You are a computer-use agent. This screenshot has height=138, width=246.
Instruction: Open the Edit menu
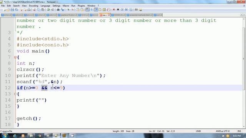pos(9,6)
